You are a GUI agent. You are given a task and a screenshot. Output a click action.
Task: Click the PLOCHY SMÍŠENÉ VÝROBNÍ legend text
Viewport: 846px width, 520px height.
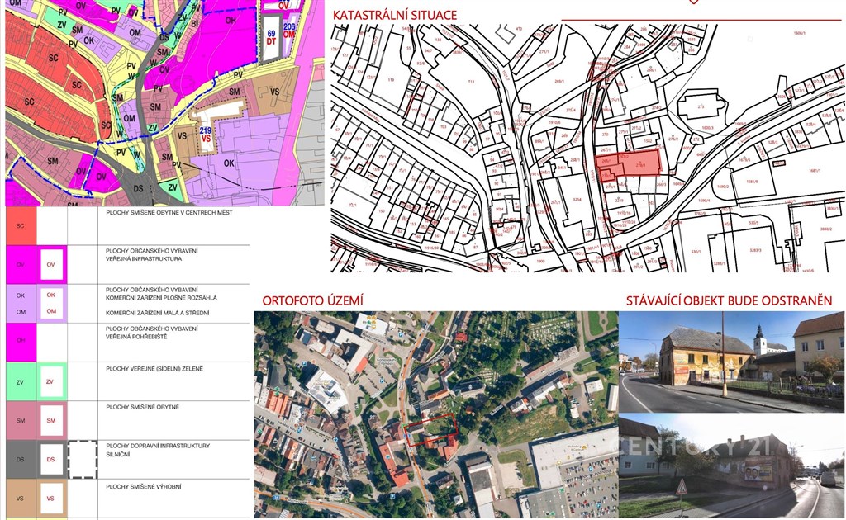click(x=147, y=487)
